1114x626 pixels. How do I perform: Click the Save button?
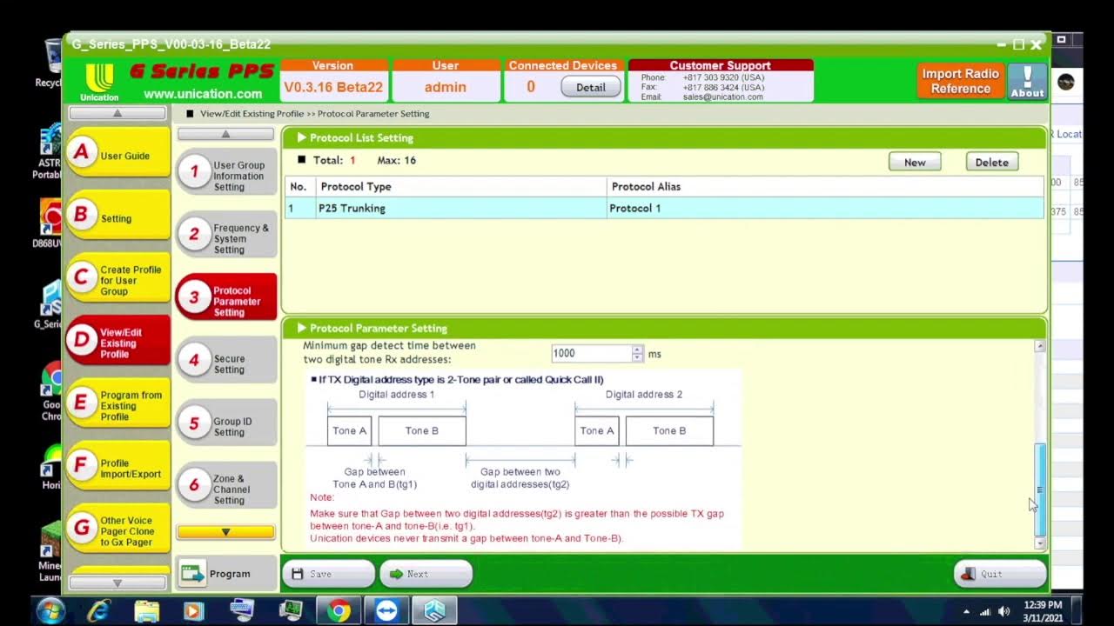(328, 574)
